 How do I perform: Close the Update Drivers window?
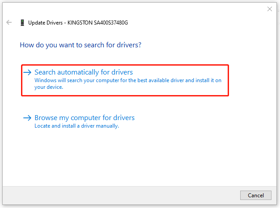269,9
